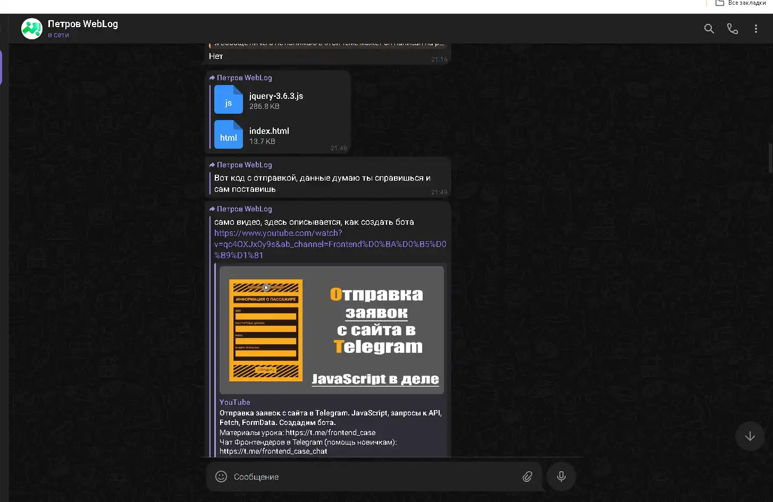
Task: Click the 286.8 KB file size text
Action: [264, 106]
